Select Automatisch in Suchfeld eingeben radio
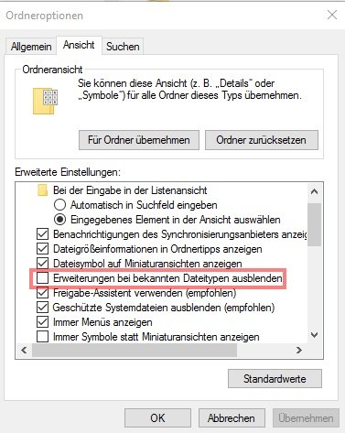This screenshot has width=345, height=433. tap(59, 205)
